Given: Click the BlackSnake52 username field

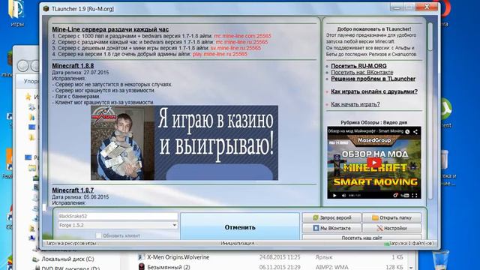Looking at the screenshot, I should pos(118,216).
